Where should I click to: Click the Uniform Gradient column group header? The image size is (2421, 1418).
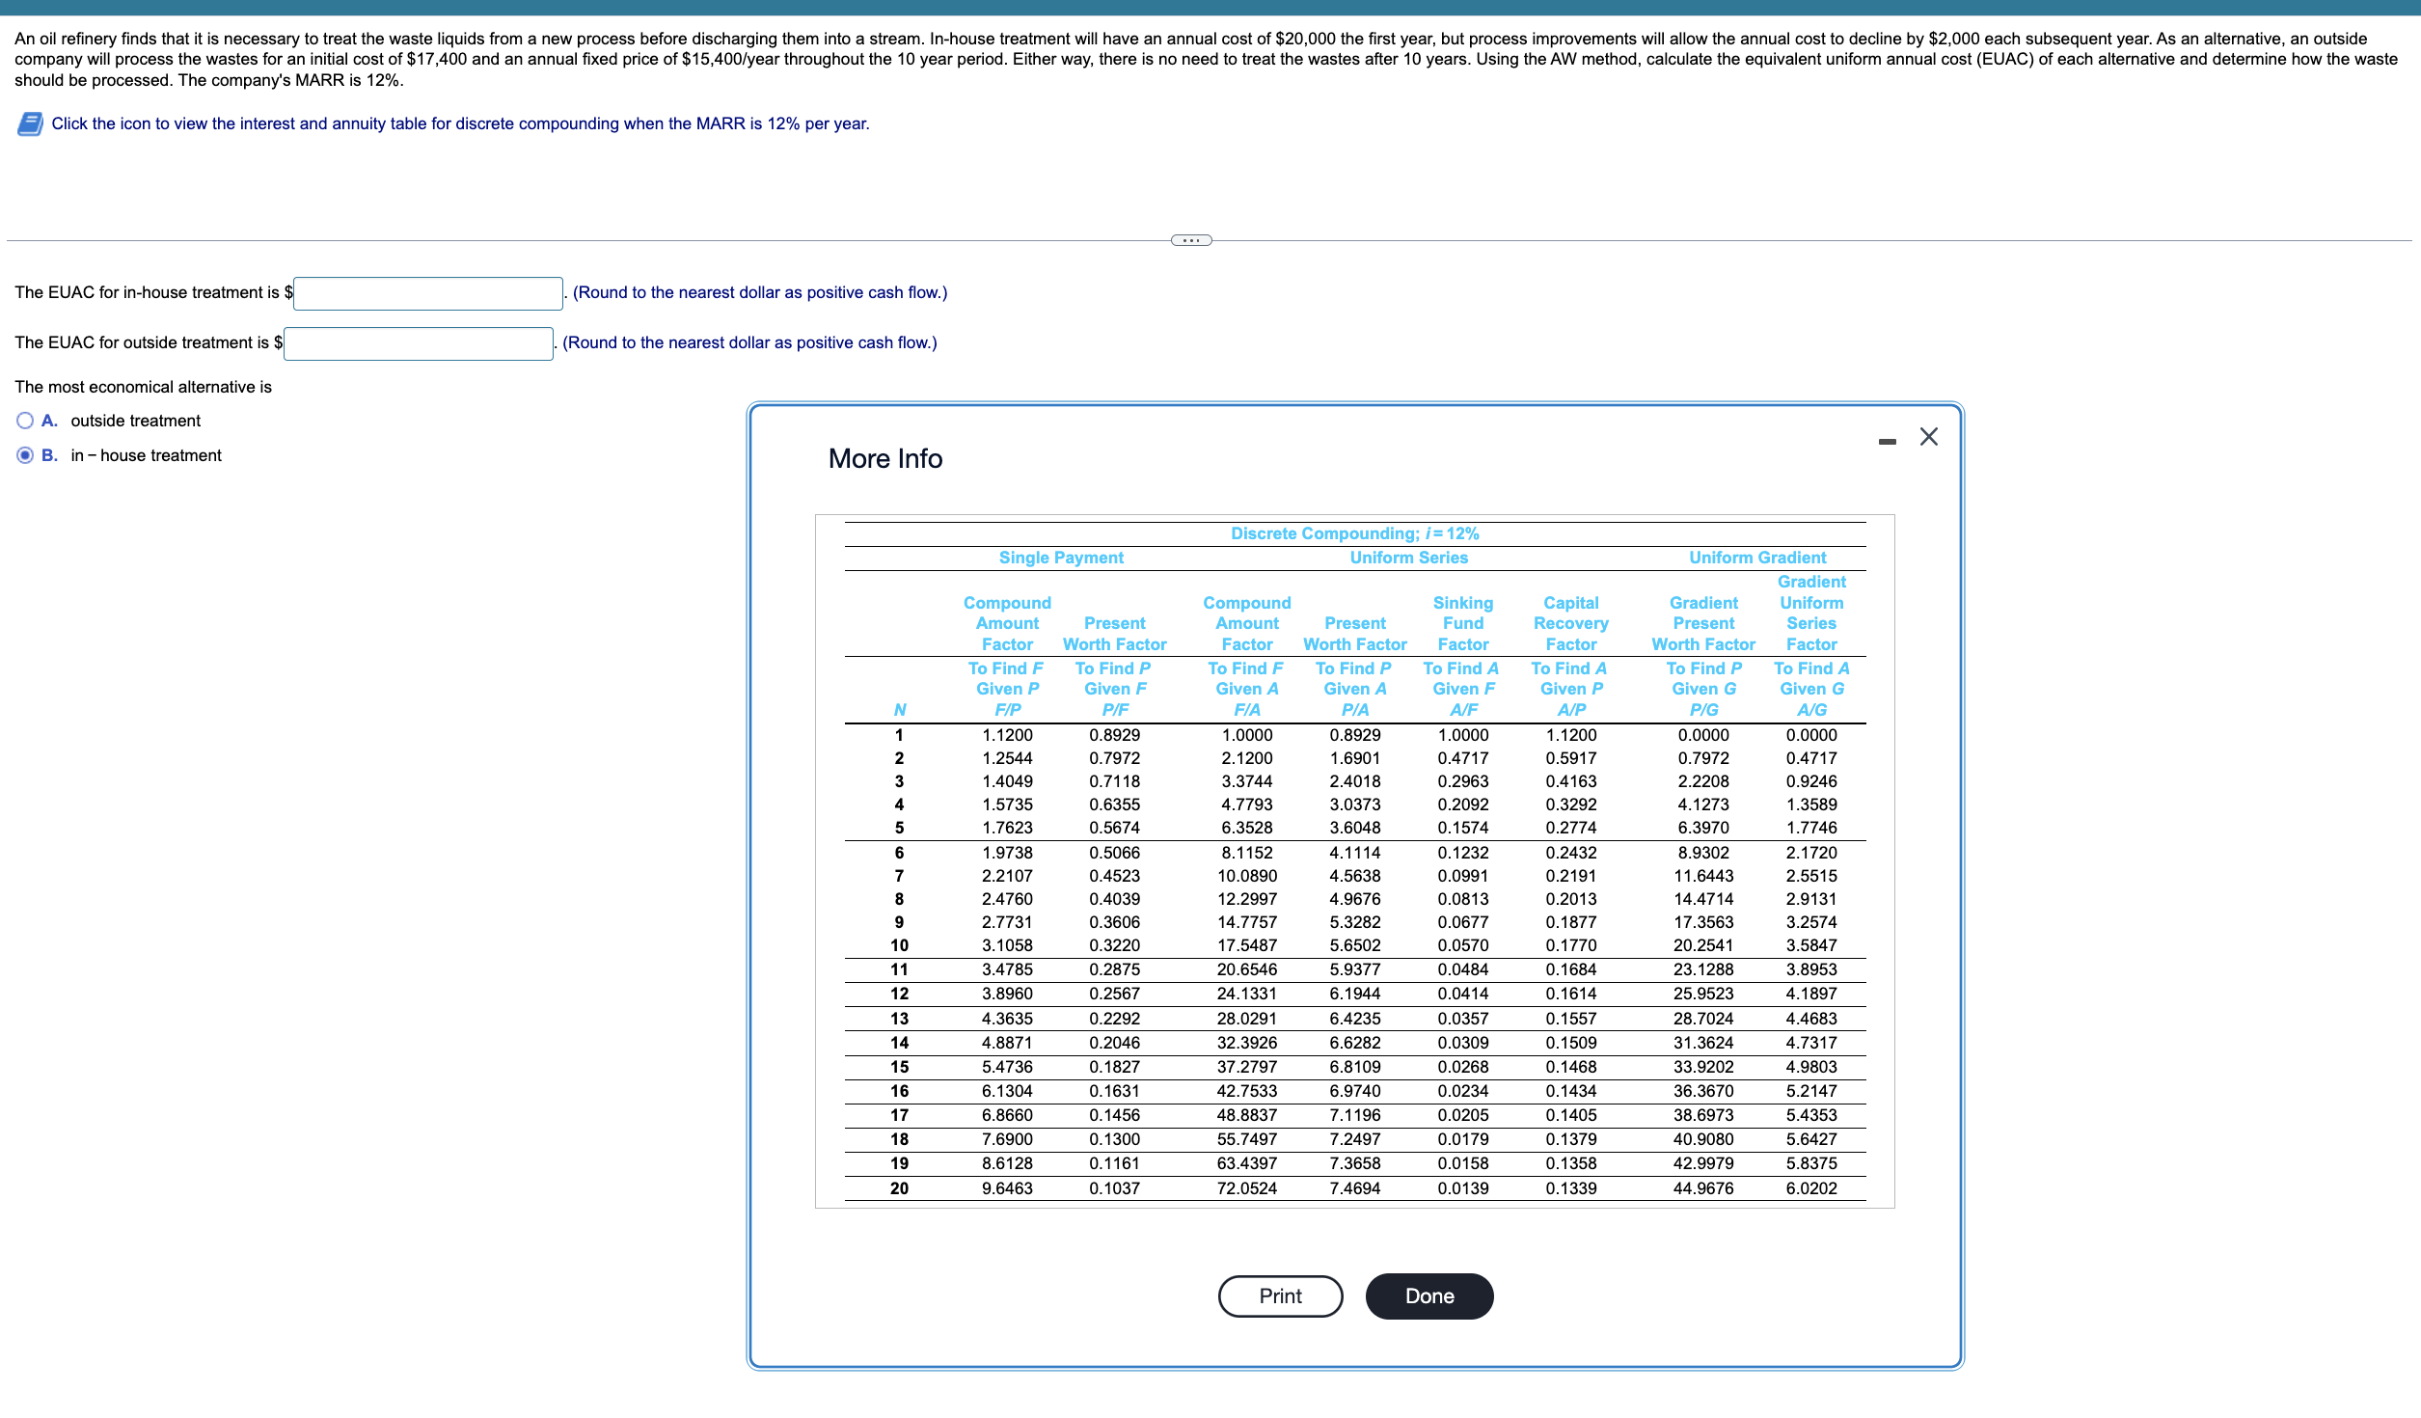[x=1756, y=558]
